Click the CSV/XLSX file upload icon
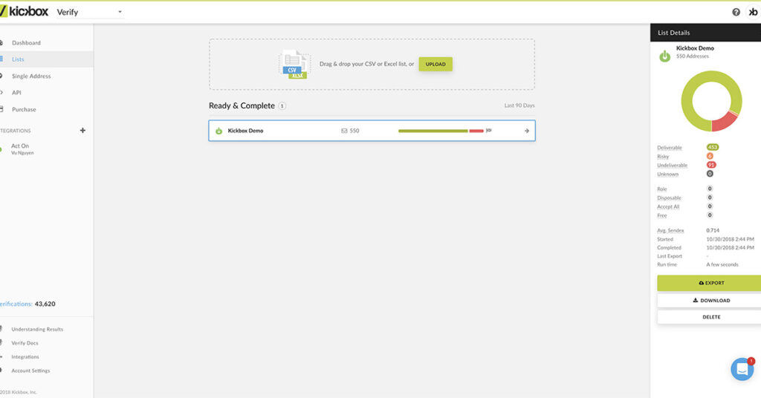The image size is (761, 398). [x=293, y=65]
